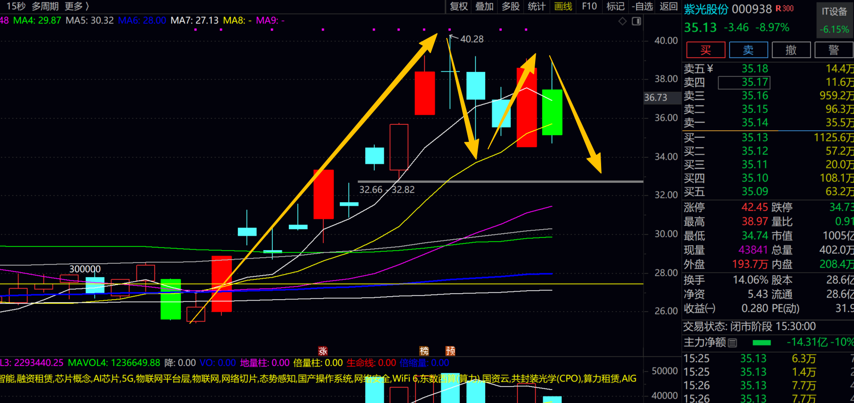Click the R300 margin badge
Screen dimensions: 854x403
[x=785, y=8]
